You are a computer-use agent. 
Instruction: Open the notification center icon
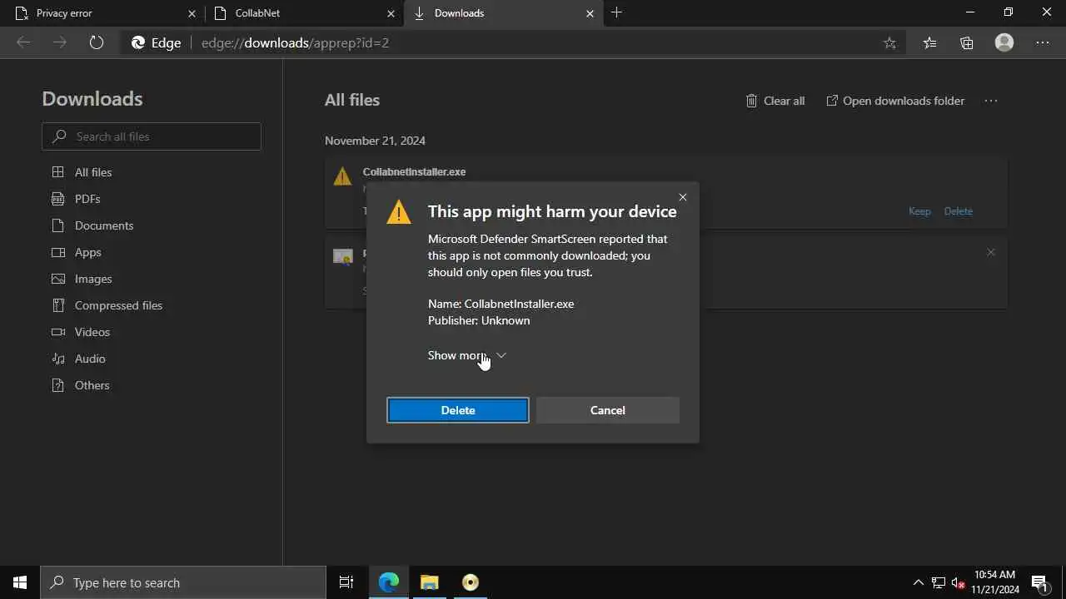[1039, 582]
